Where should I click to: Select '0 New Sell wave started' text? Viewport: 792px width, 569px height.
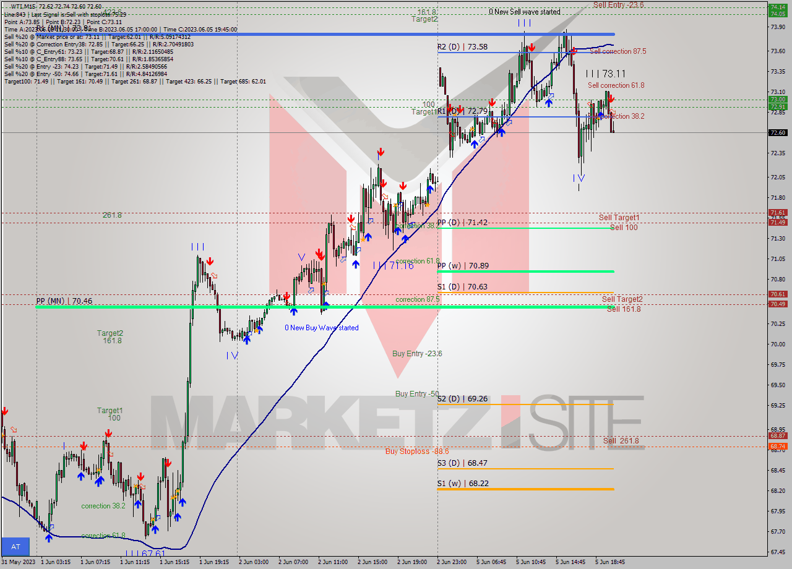click(x=525, y=12)
